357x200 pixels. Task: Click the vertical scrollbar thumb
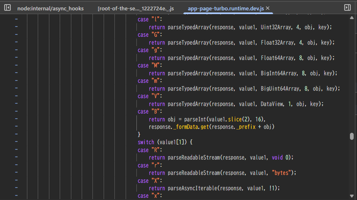[352, 136]
